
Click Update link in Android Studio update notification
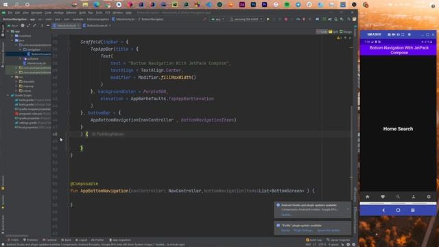tap(286, 215)
